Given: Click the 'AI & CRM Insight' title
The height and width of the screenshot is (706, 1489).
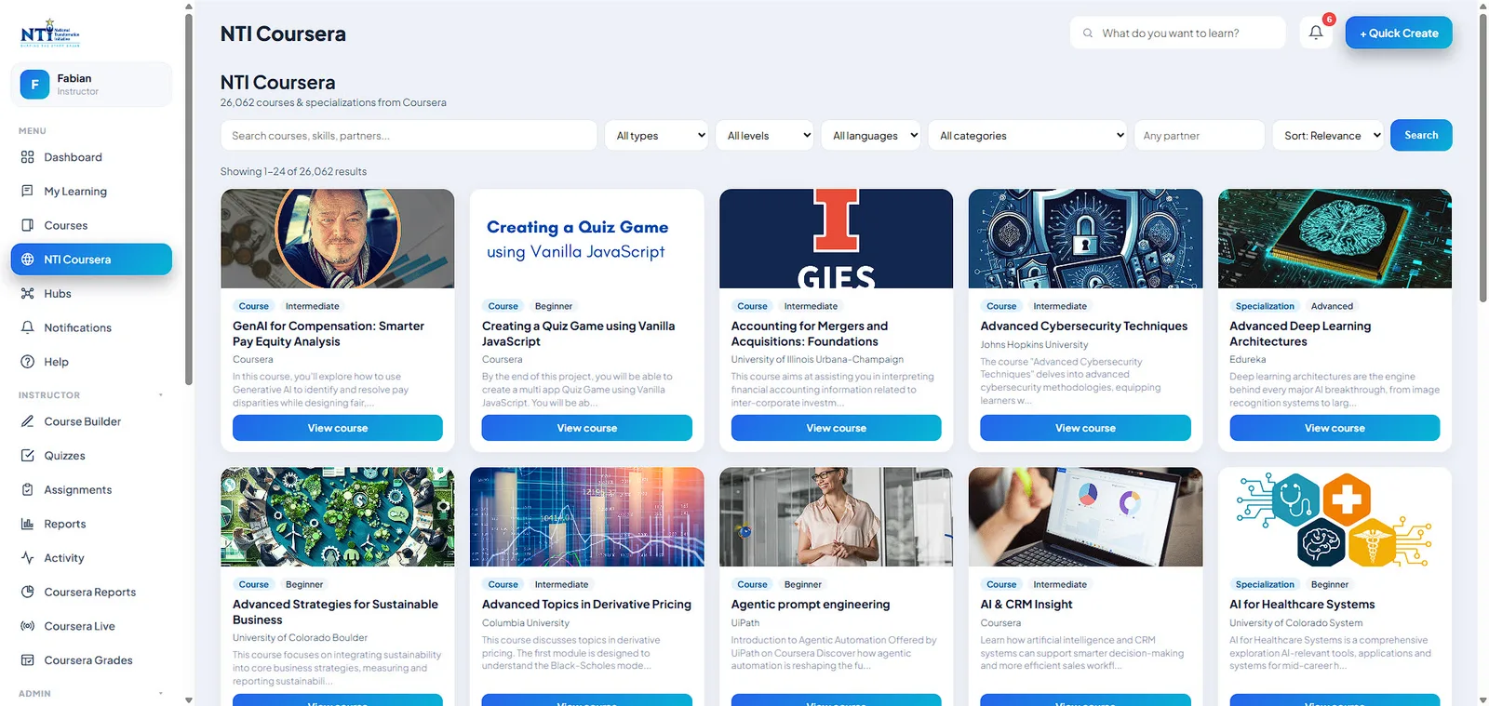Looking at the screenshot, I should click(x=1026, y=605).
